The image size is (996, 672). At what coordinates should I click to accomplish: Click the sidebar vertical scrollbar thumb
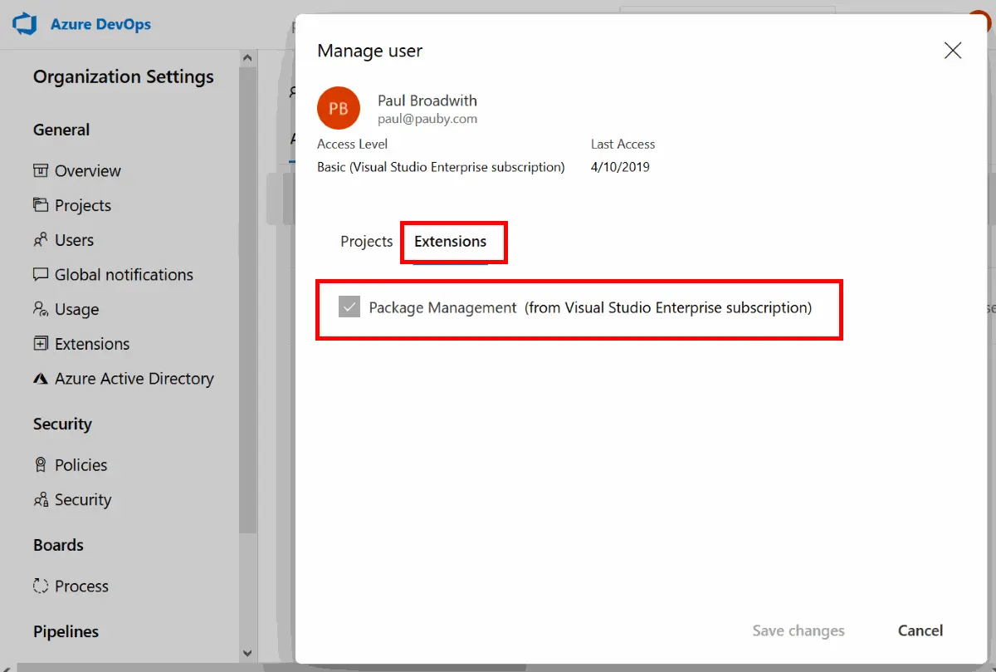[x=247, y=299]
